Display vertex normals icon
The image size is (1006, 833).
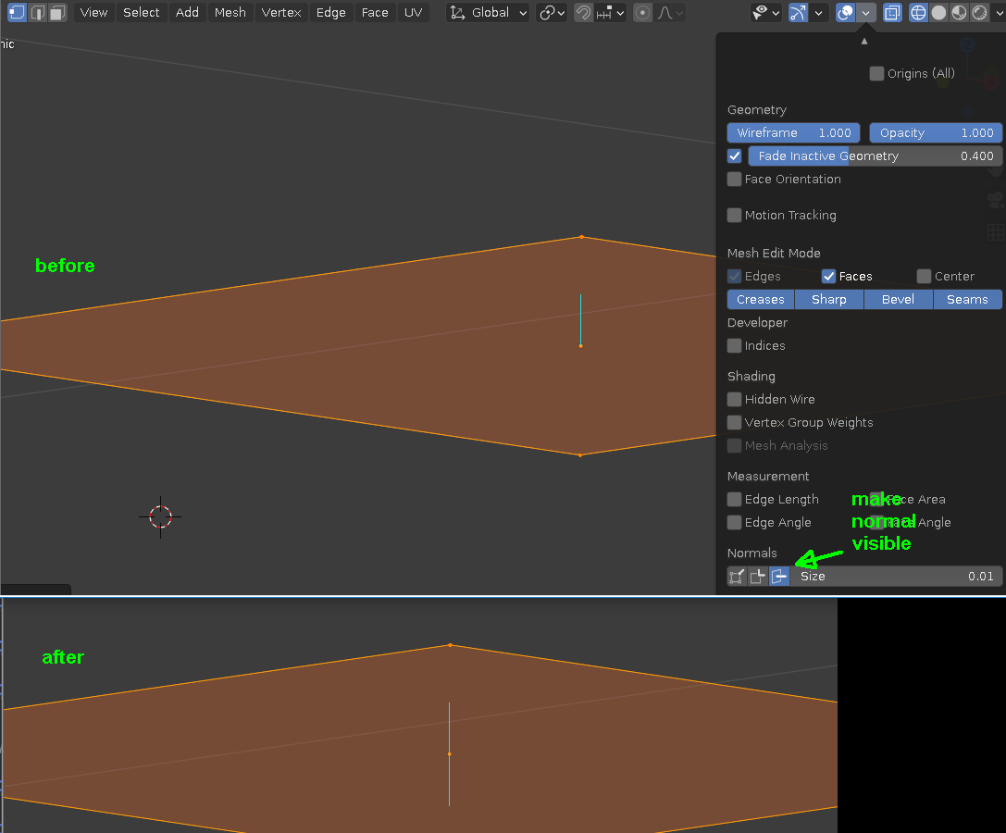pyautogui.click(x=737, y=577)
